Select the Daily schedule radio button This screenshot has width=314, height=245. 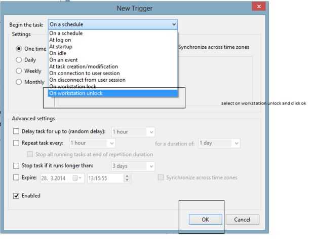tap(19, 60)
